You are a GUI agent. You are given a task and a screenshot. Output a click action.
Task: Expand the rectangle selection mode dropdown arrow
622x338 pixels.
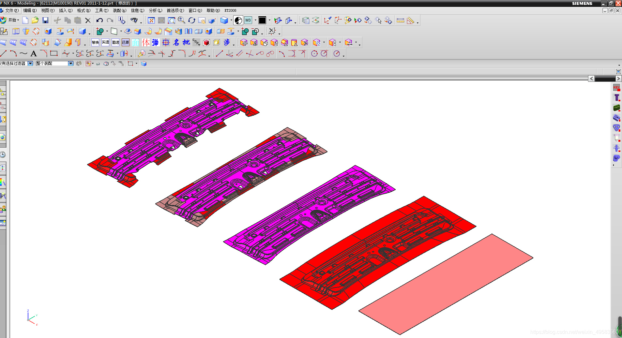coord(136,64)
